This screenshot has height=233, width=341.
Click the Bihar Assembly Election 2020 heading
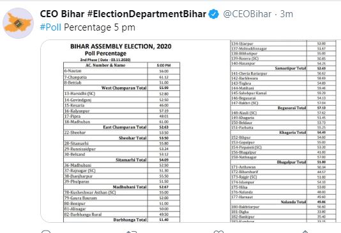click(x=121, y=46)
